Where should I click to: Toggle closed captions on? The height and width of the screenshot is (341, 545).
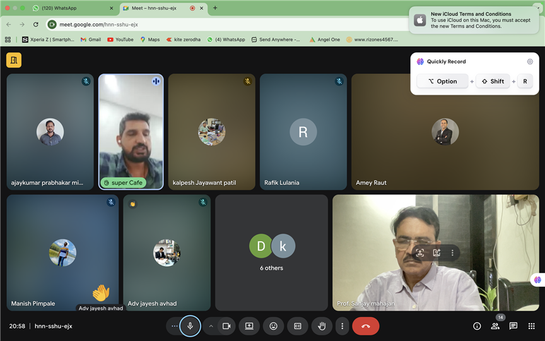coord(298,326)
